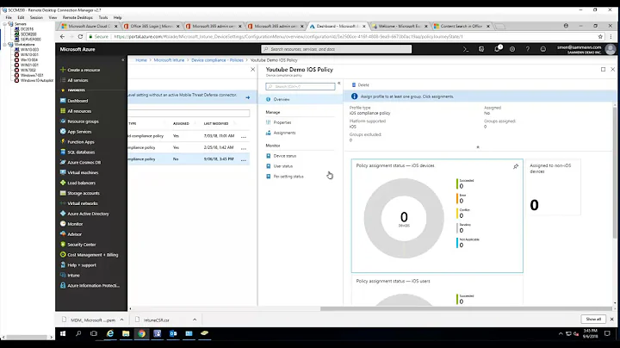Open Monitor in Azure sidebar
The width and height of the screenshot is (620, 348).
tap(75, 224)
